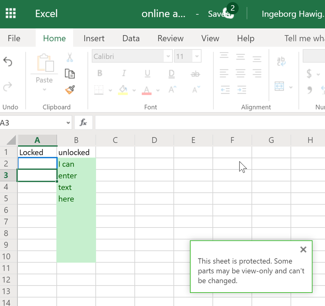
Task: Select row 5 header
Action: tap(8, 199)
